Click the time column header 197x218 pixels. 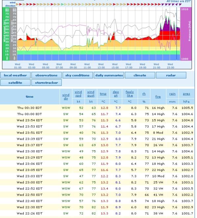pyautogui.click(x=30, y=96)
